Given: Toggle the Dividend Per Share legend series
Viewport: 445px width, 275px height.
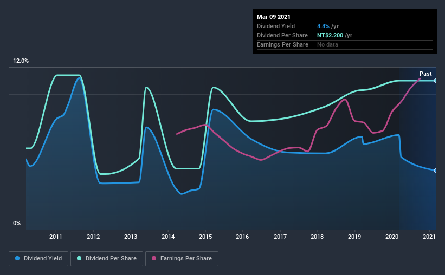Looking at the screenshot, I should 107,259.
